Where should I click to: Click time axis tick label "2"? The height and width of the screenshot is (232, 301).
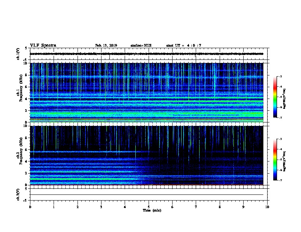coord(78,207)
